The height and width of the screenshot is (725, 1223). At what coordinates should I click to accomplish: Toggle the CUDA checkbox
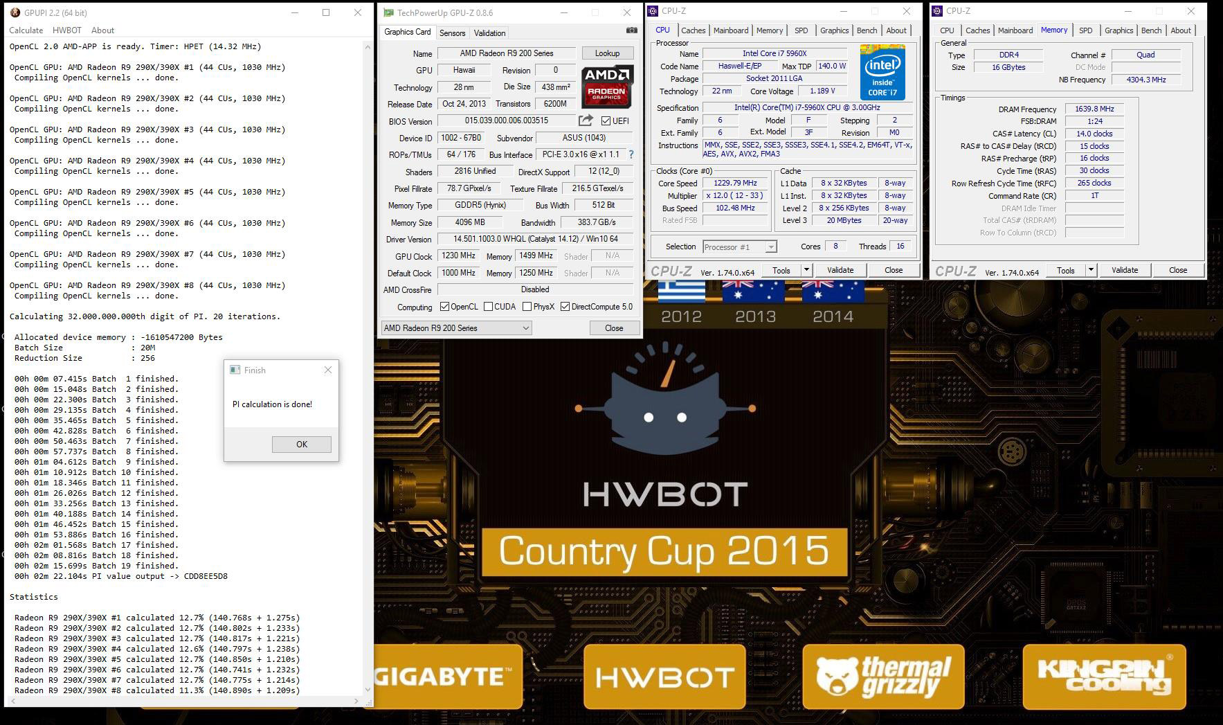(x=489, y=307)
